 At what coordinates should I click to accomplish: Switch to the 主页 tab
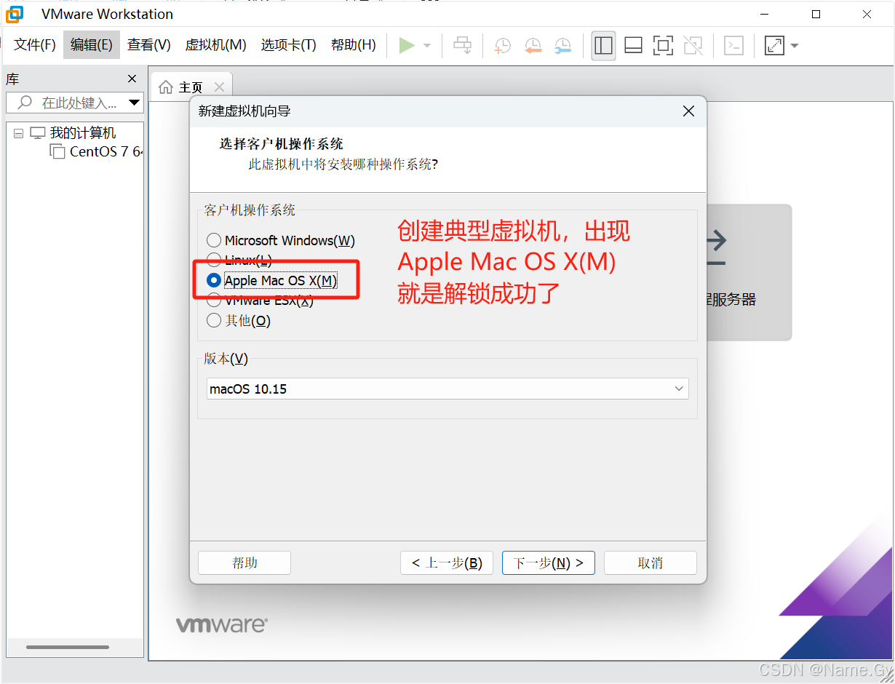(191, 87)
